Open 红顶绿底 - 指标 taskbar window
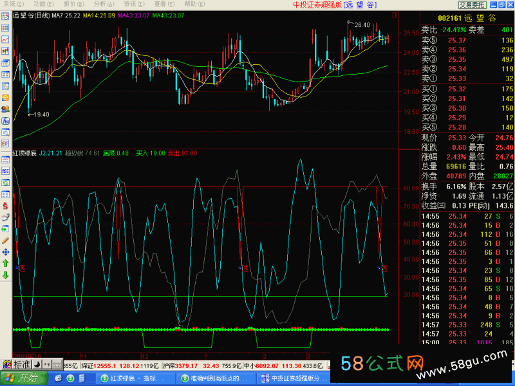The width and height of the screenshot is (515, 386). tap(135, 378)
